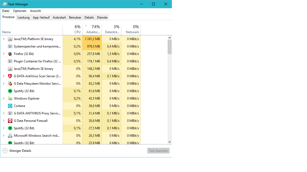The width and height of the screenshot is (307, 172).
Task: Expand G Data Filesystem Monitor Service entry
Action: click(3, 83)
